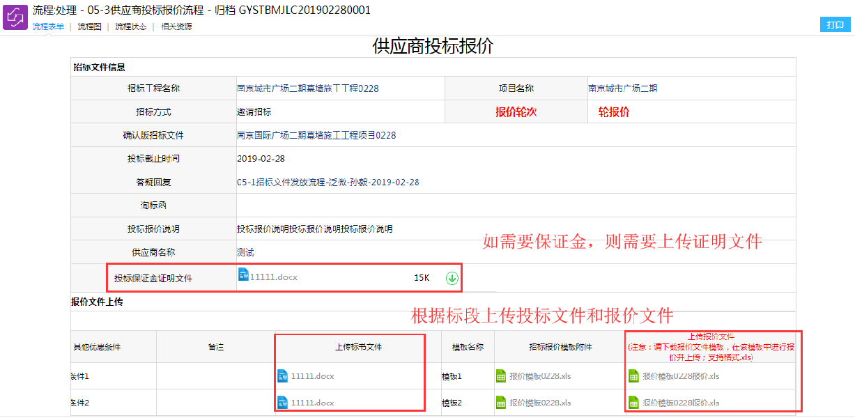
Task: Open the 流程图 tab
Action: 89,26
